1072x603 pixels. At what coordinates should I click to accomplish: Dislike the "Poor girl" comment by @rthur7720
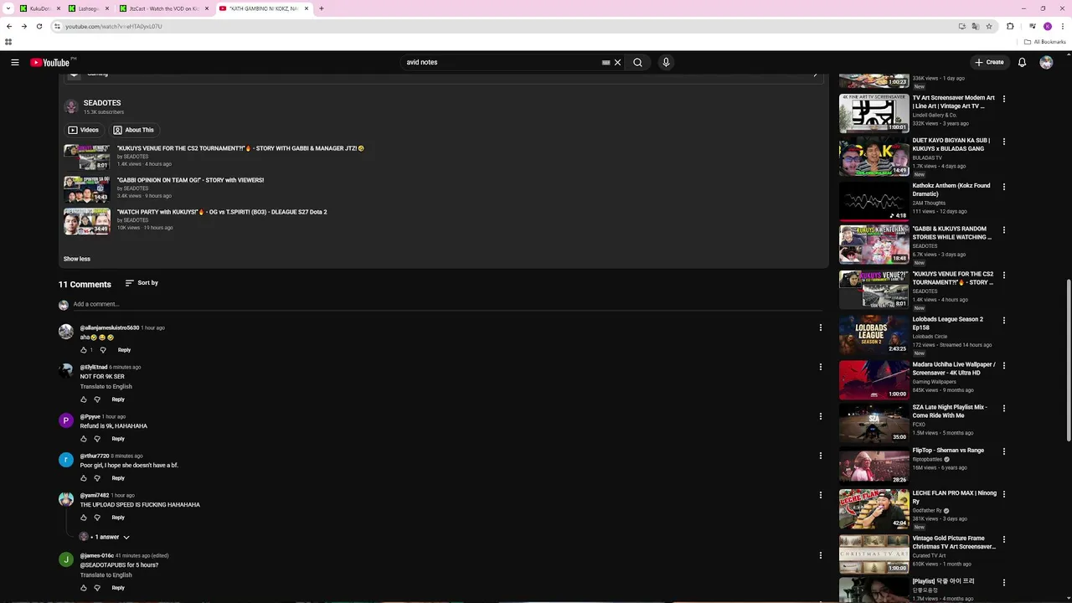[x=97, y=478]
